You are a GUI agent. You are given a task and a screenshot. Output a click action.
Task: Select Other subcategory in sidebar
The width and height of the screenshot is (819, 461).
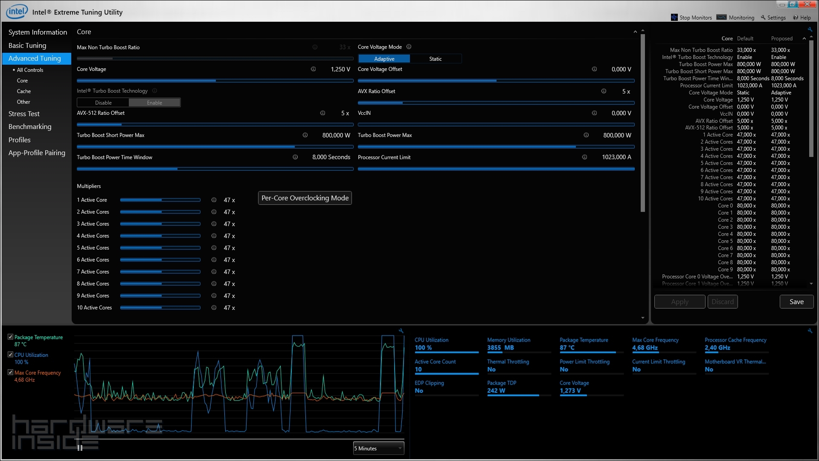click(x=23, y=102)
